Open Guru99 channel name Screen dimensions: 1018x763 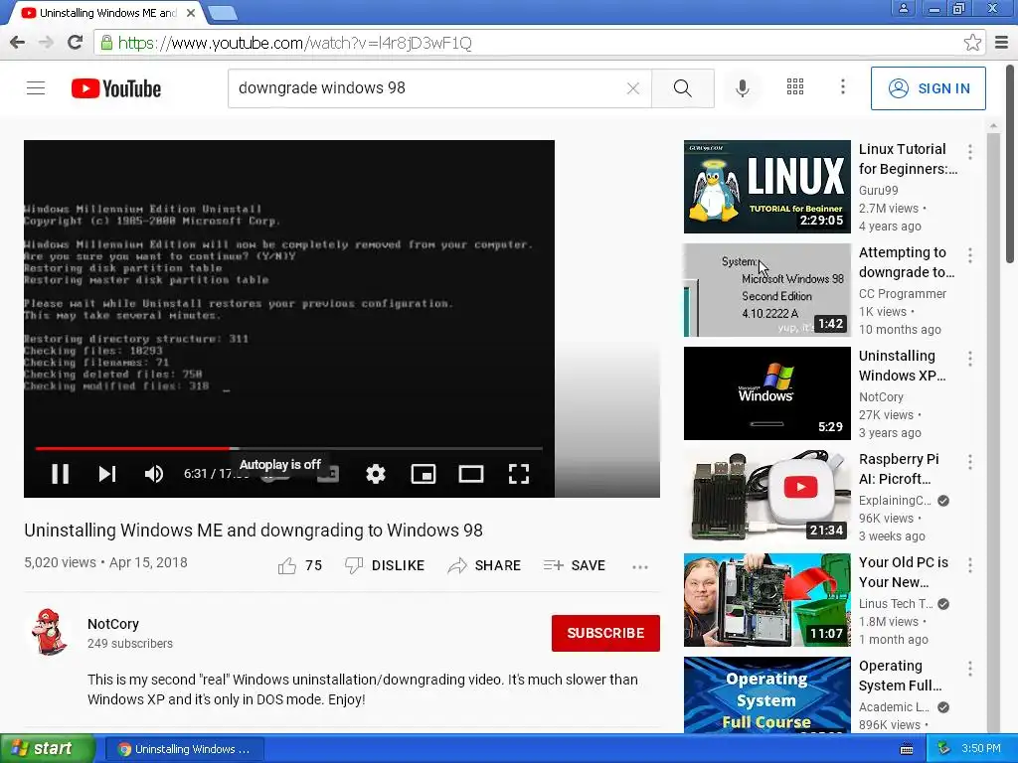pyautogui.click(x=879, y=191)
